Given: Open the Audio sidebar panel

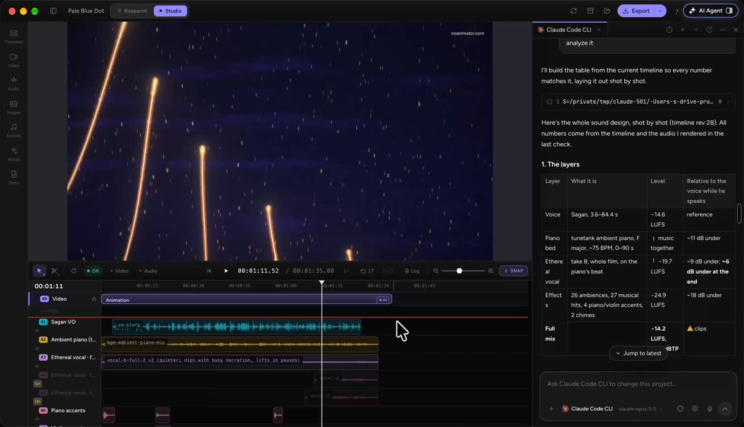Looking at the screenshot, I should 14,84.
